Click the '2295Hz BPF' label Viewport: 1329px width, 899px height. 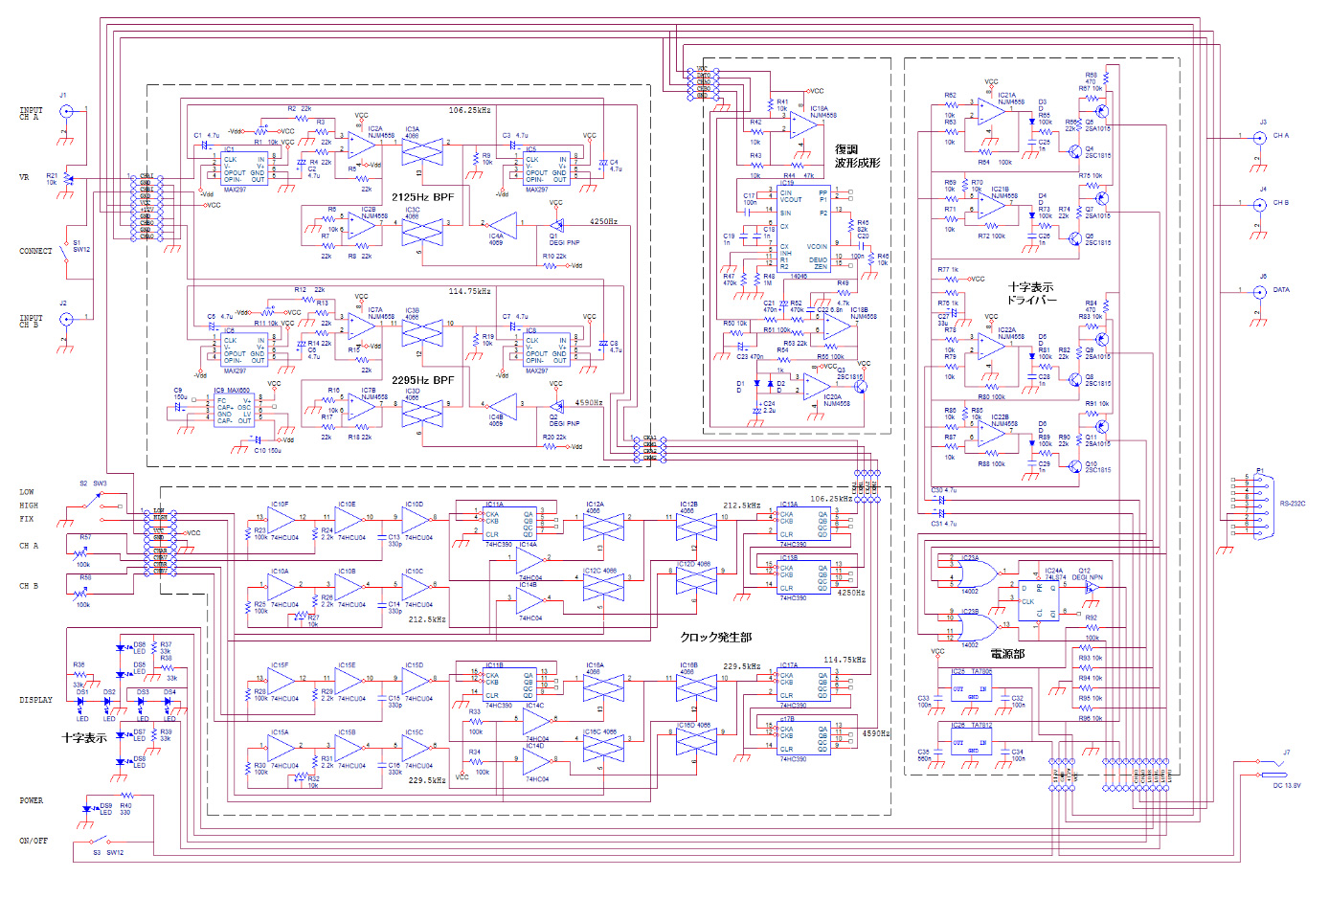coord(422,380)
